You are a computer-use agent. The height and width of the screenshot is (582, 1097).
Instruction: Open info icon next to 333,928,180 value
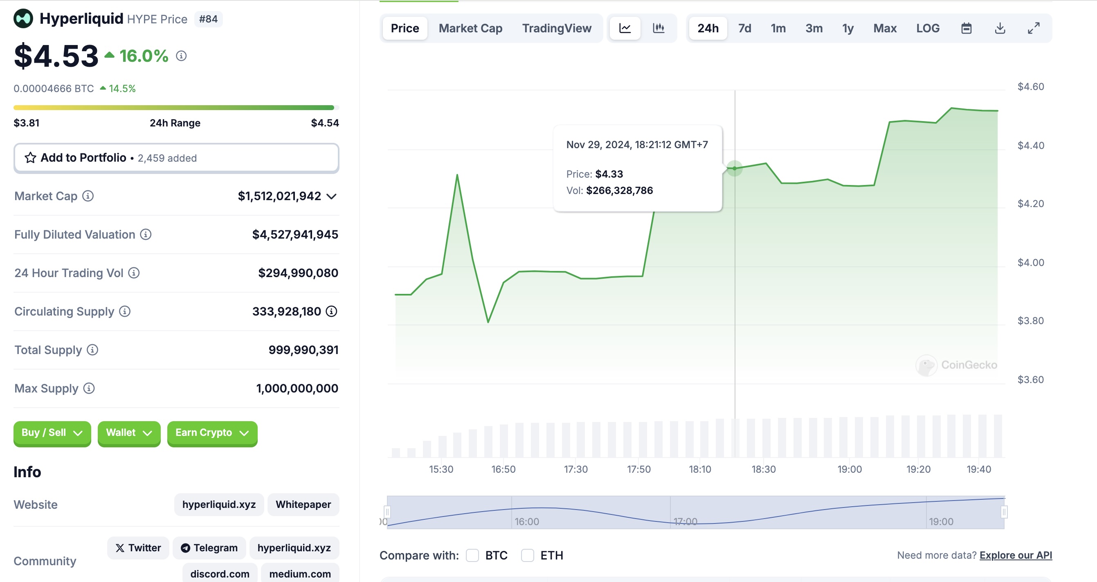[331, 311]
